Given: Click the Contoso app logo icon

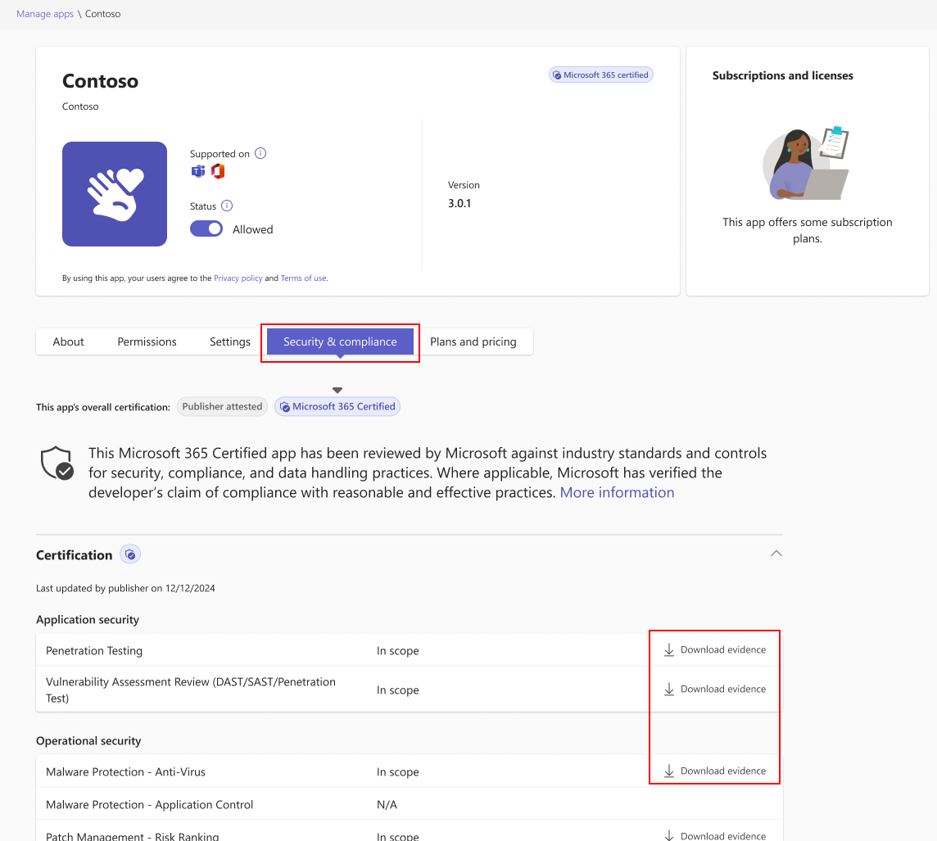Looking at the screenshot, I should (115, 194).
